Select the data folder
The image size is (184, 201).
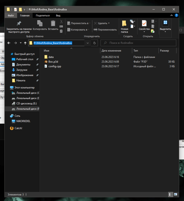tap(51, 57)
